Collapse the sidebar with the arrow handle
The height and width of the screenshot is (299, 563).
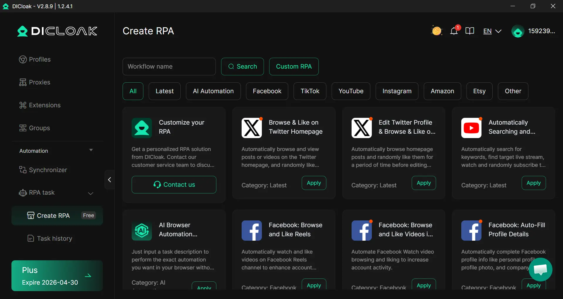pos(109,180)
